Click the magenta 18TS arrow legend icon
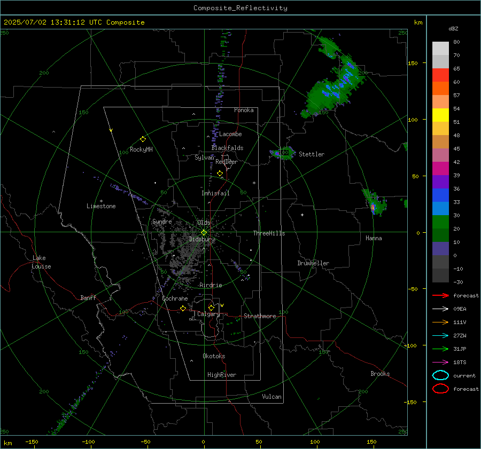This screenshot has height=449, width=481. click(x=440, y=363)
